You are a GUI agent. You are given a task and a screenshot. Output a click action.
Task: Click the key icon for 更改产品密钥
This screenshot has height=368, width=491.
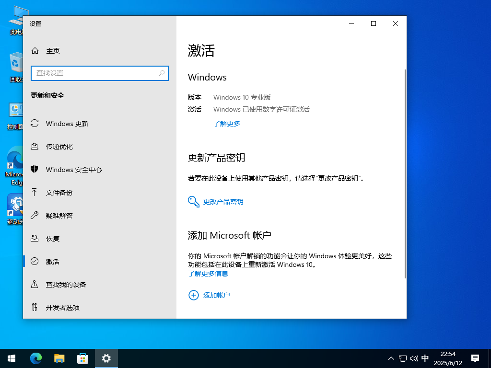tap(194, 202)
